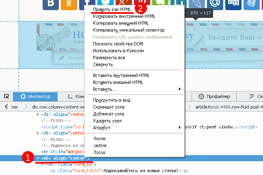The image size is (263, 175).
Task: Click the Mail.ru @ share icon
Action: (x=215, y=5)
